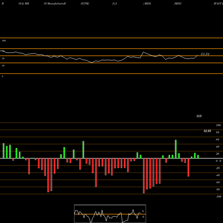The height and width of the screenshot is (223, 223).
Task: Click the 60 label on the MR axis
Action: pos(218,140)
